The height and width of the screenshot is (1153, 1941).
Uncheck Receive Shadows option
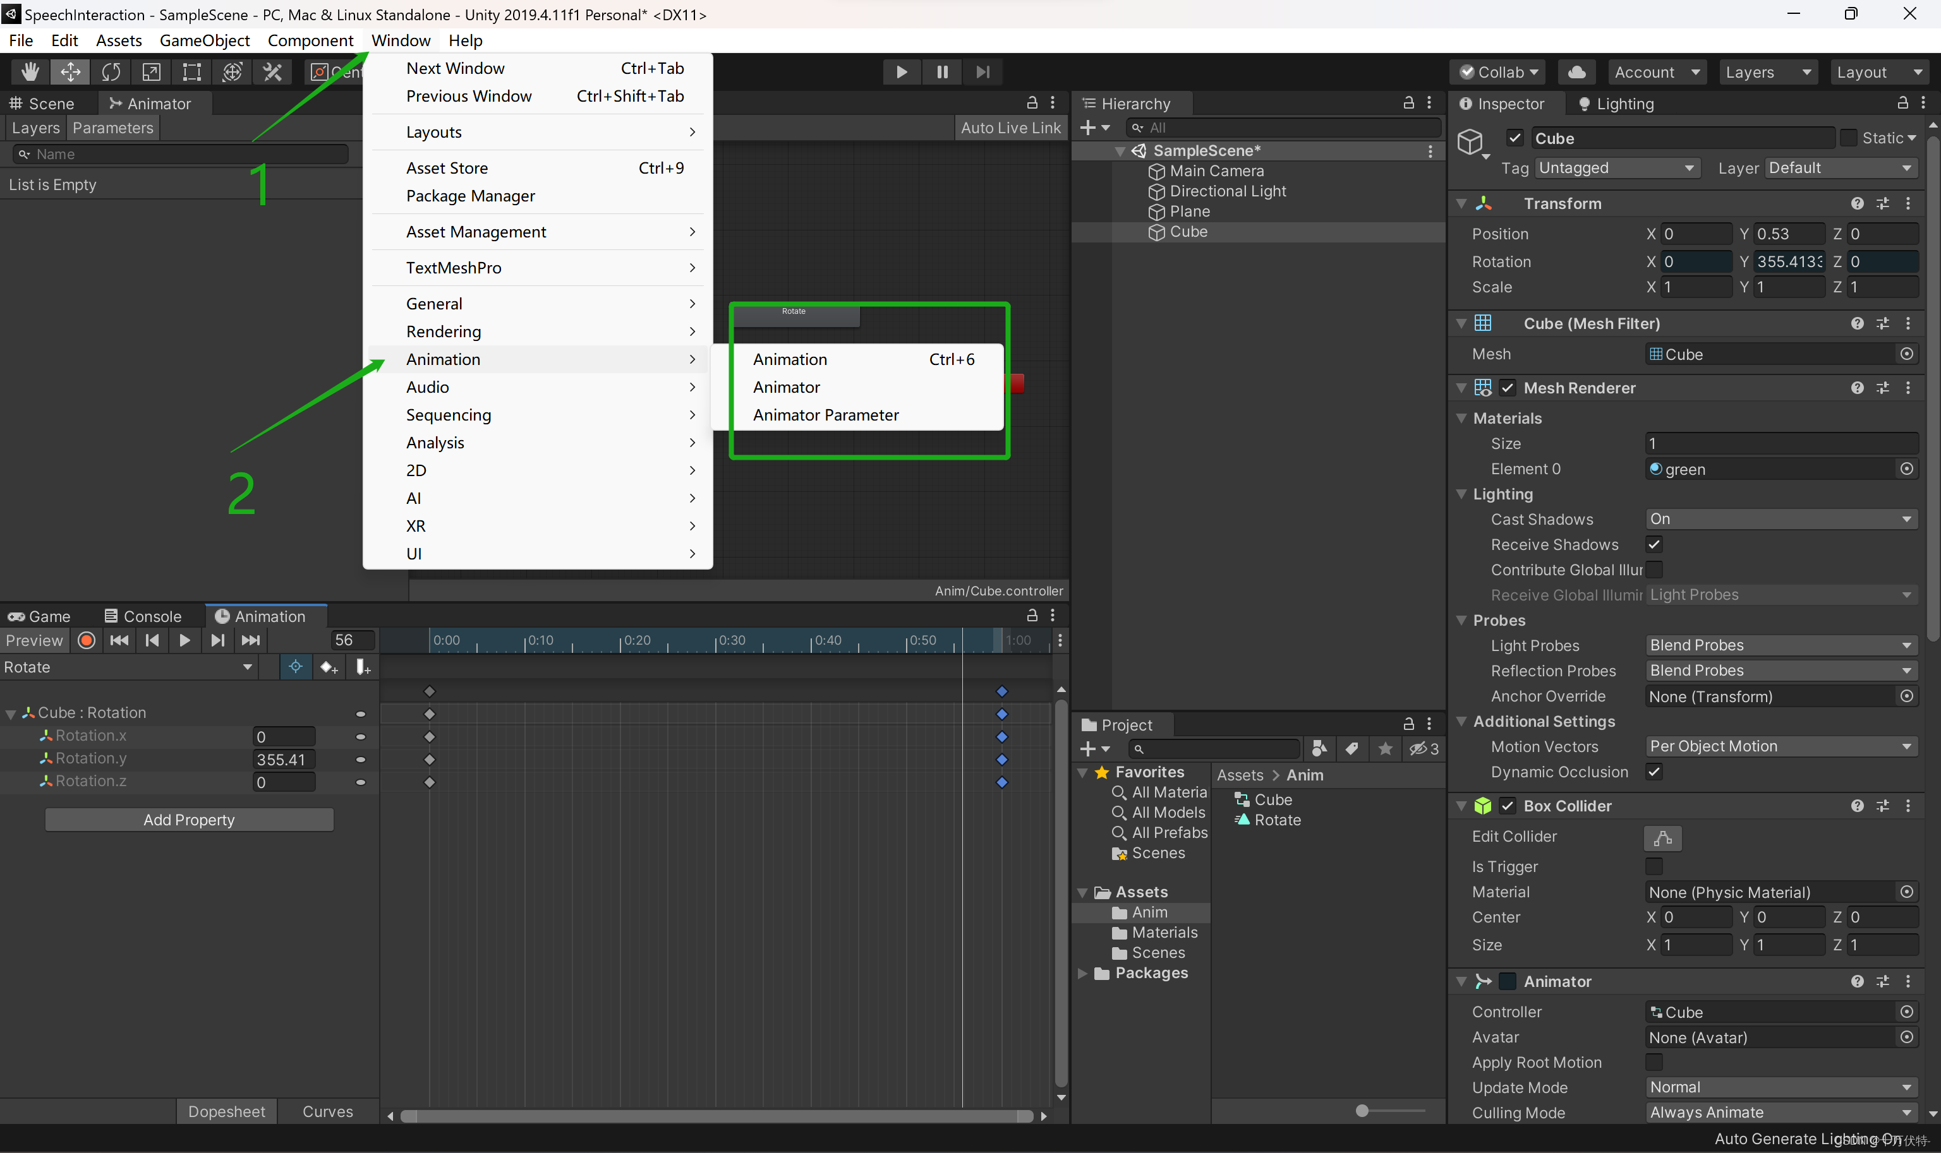pos(1654,545)
